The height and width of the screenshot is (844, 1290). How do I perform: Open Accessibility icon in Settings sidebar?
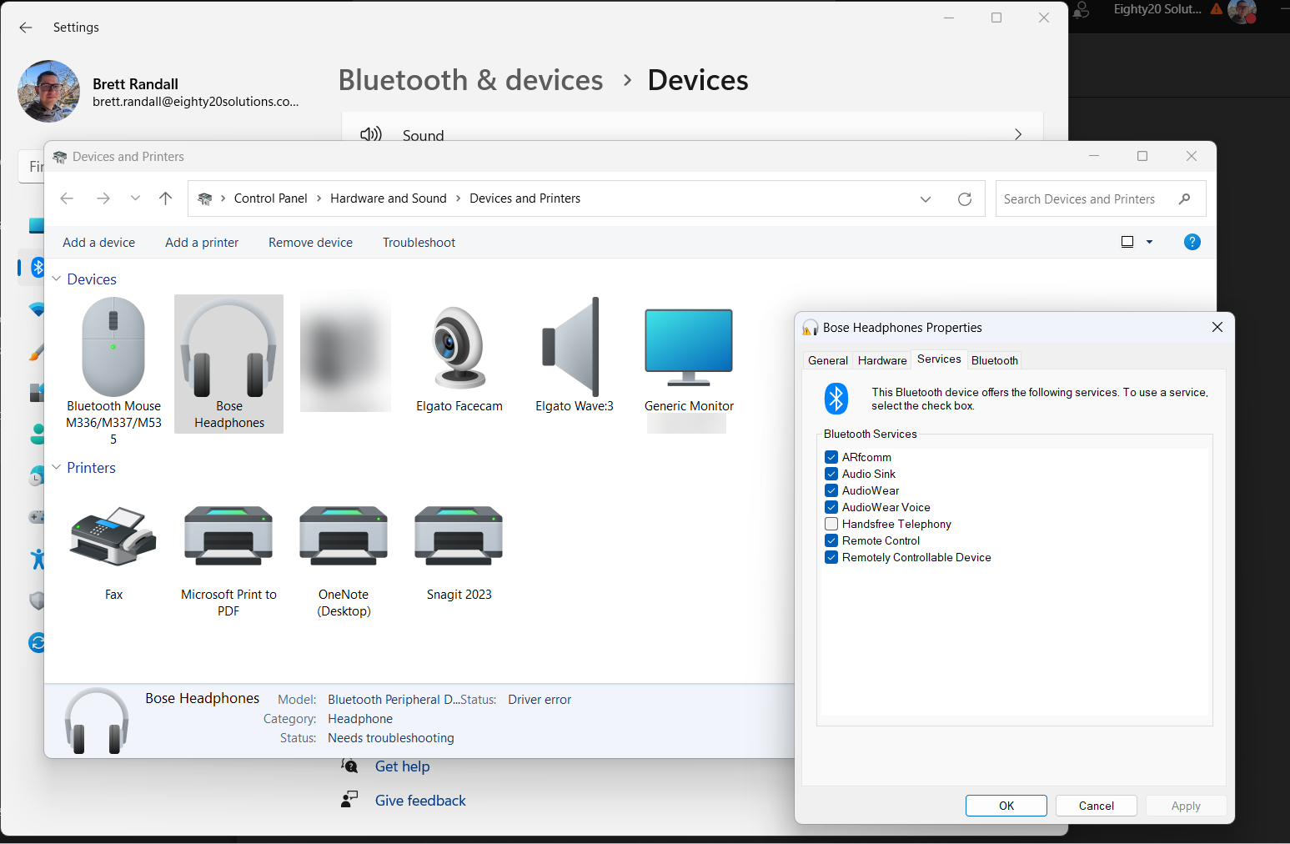point(38,559)
